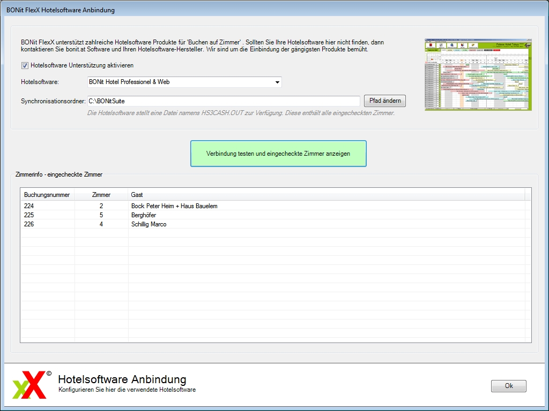The image size is (549, 411).
Task: Click room number 5 cell
Action: pyautogui.click(x=101, y=215)
